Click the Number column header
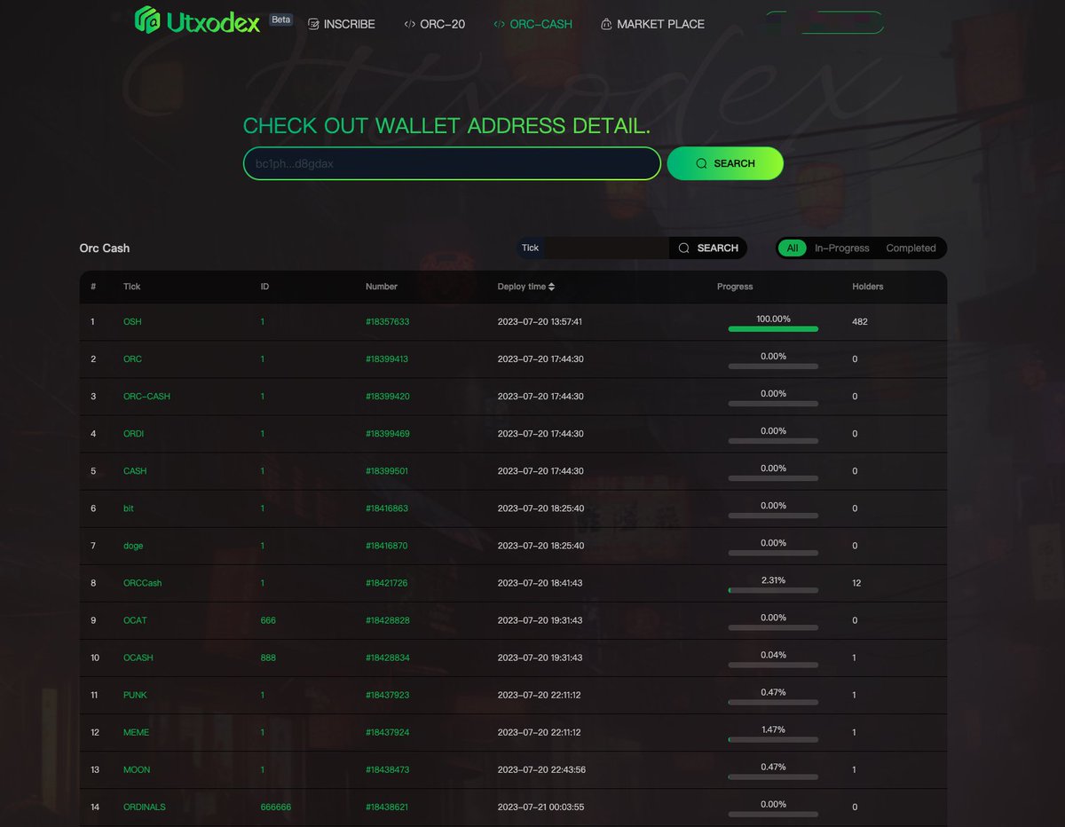Screen dimensions: 1065x827 (382, 287)
